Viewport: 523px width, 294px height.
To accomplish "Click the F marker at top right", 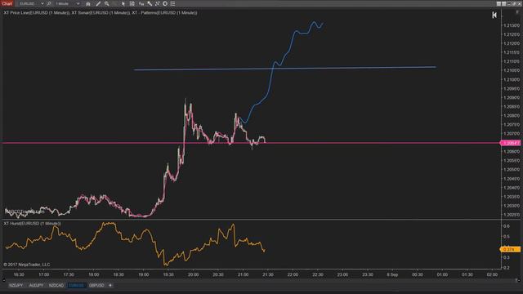I will 517,12.
